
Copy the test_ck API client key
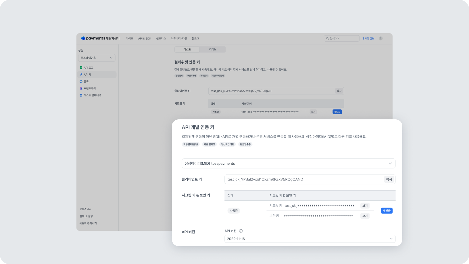[x=389, y=179]
